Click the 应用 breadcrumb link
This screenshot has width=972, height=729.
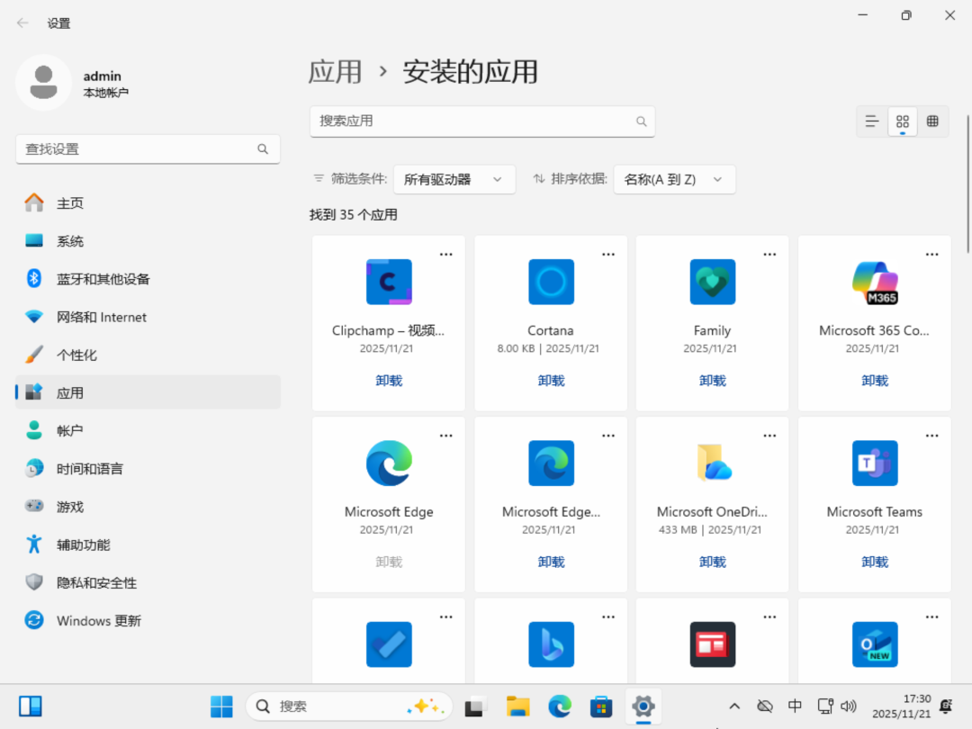(336, 72)
